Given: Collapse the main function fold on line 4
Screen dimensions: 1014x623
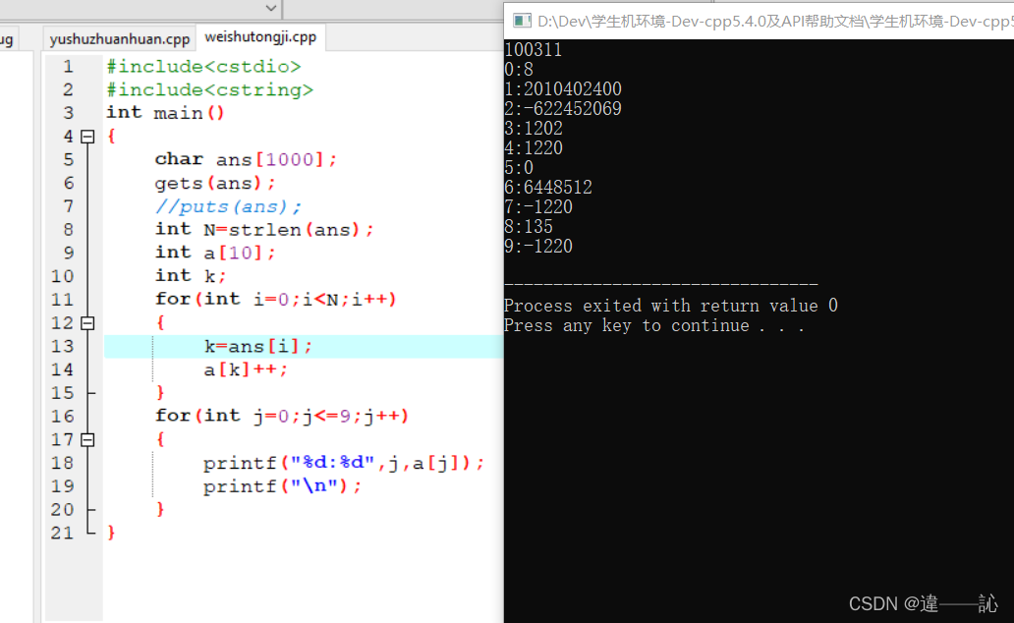Looking at the screenshot, I should click(88, 137).
